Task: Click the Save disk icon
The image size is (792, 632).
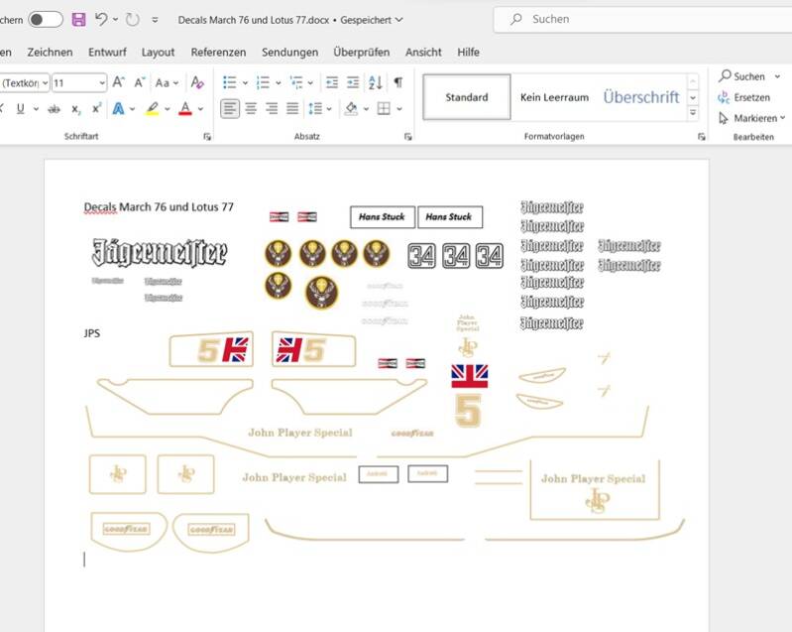Action: click(78, 20)
